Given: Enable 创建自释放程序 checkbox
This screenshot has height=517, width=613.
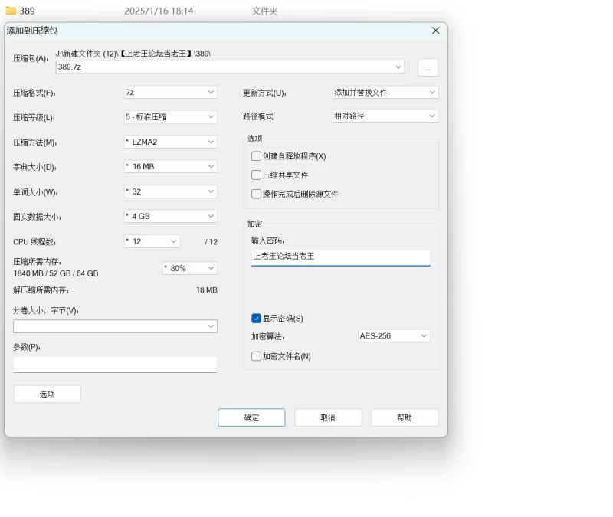Looking at the screenshot, I should (256, 156).
